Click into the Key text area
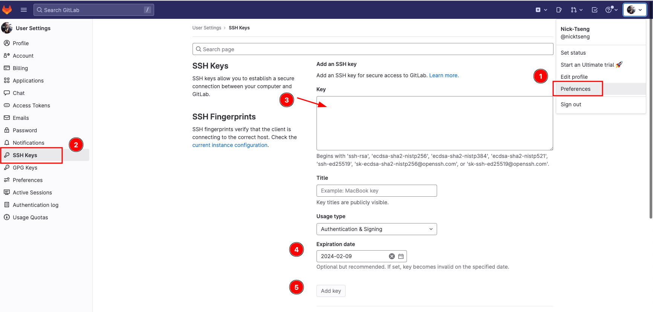Viewport: 653px width, 312px height. coord(434,123)
